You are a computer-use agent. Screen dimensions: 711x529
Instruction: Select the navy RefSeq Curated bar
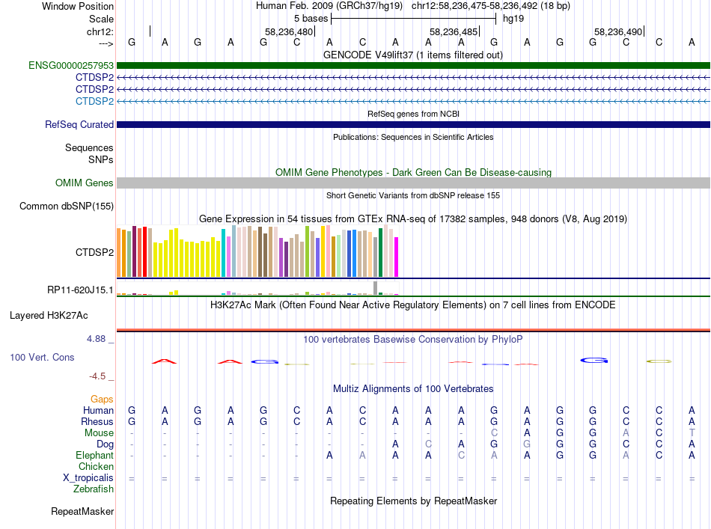pyautogui.click(x=413, y=124)
